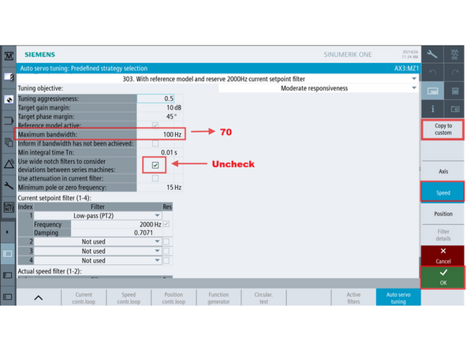Select the highlighted window layout icon
Screen dimensions: 467x350
tap(8, 254)
